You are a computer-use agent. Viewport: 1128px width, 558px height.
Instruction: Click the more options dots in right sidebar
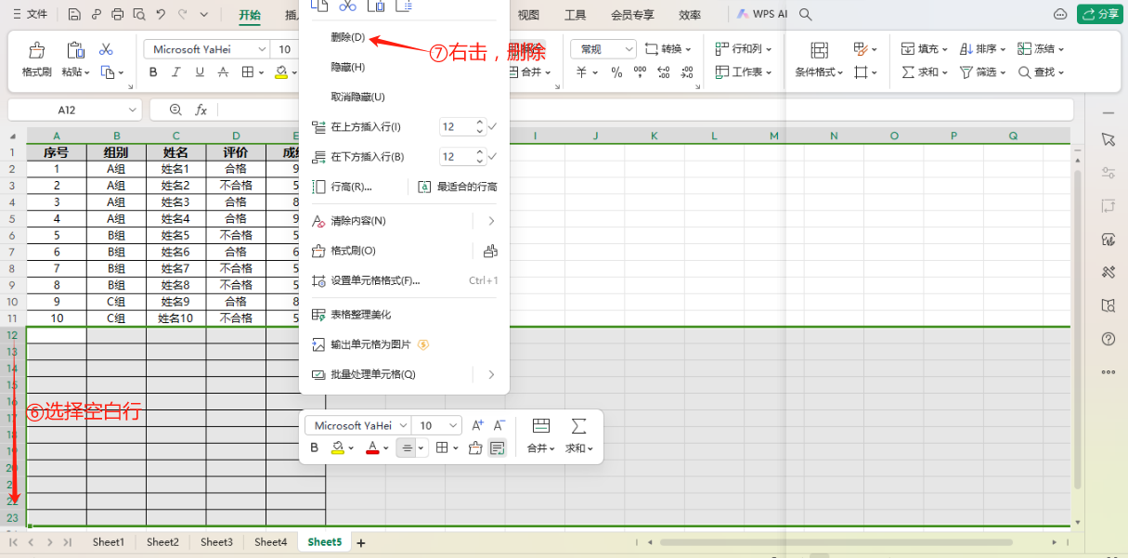(x=1108, y=372)
